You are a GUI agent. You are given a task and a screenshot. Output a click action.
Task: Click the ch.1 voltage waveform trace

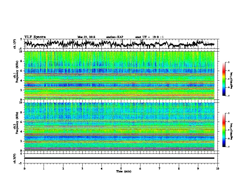(x=119, y=44)
